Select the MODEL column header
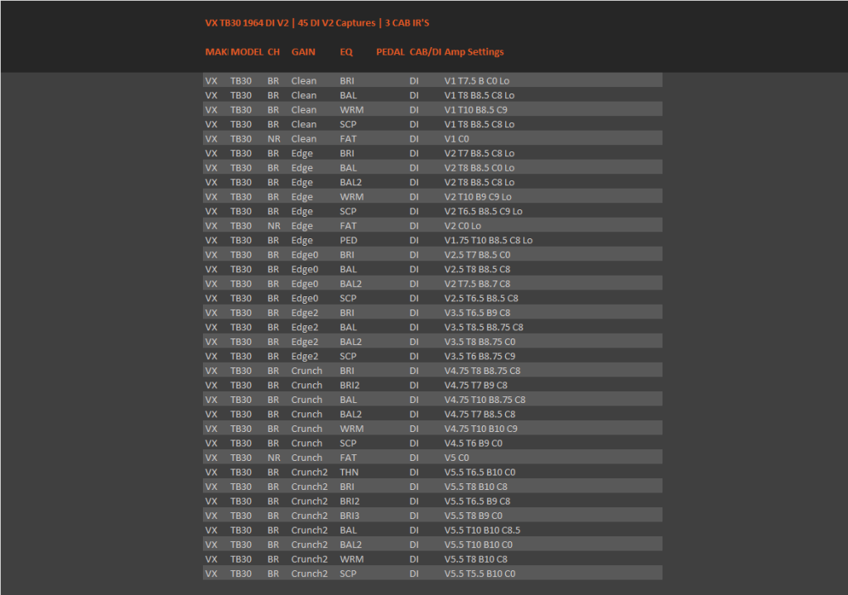This screenshot has height=595, width=848. click(x=247, y=52)
